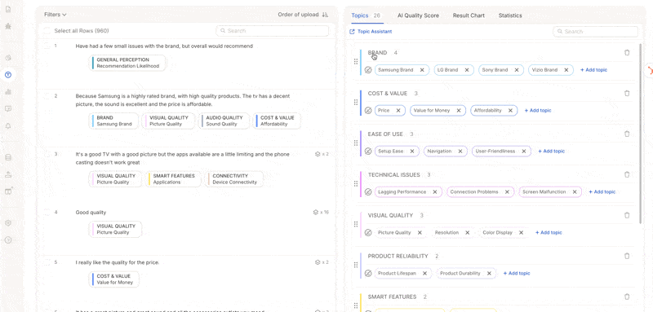Viewport: 653px width, 312px height.
Task: Delete the COST & VALUE group via trash icon
Action: click(x=627, y=94)
